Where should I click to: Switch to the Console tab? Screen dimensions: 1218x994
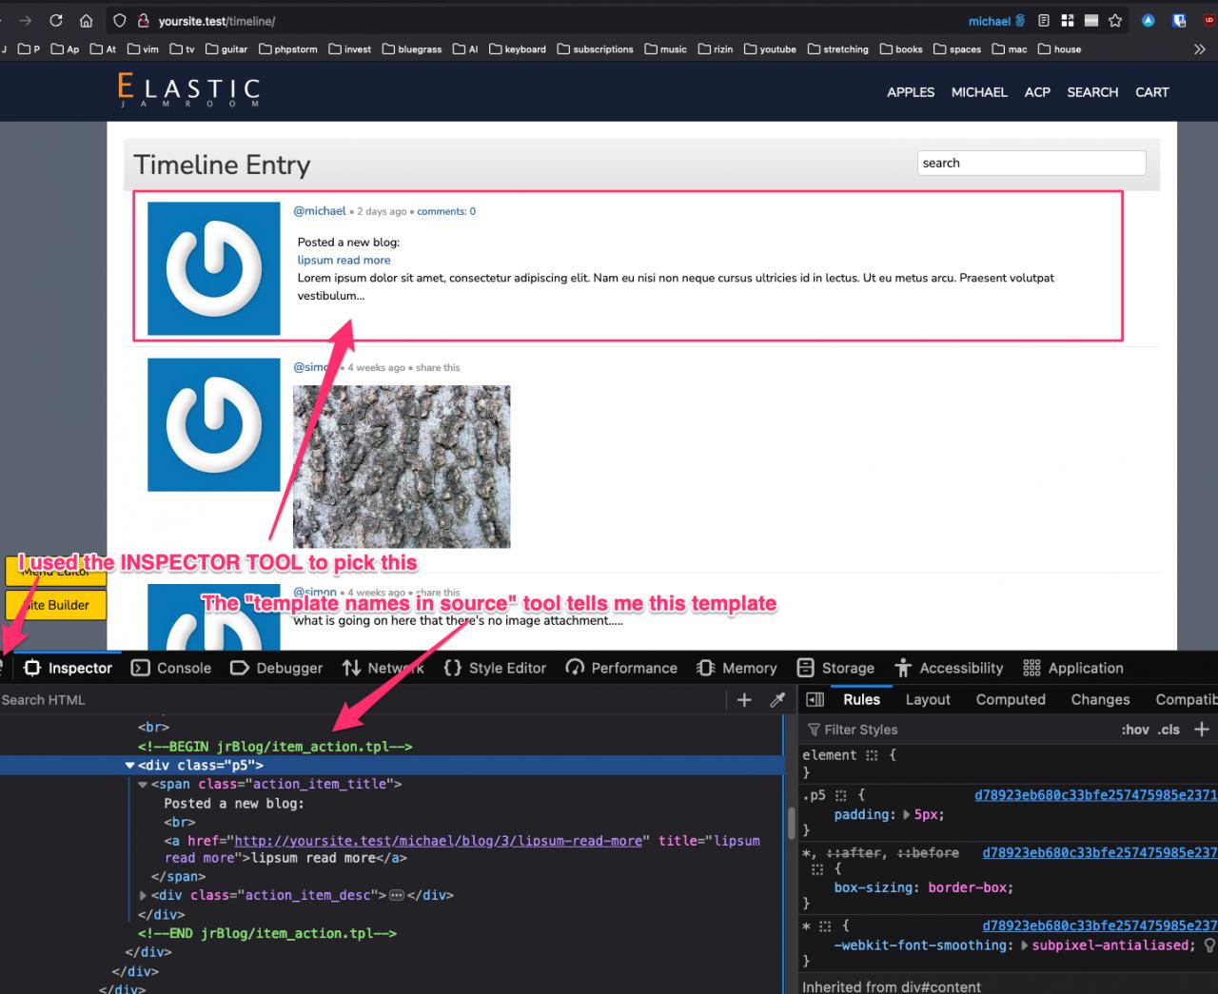(x=172, y=669)
